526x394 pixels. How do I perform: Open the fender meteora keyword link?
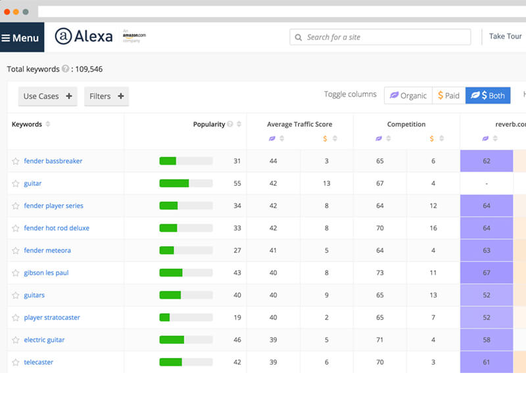(47, 250)
